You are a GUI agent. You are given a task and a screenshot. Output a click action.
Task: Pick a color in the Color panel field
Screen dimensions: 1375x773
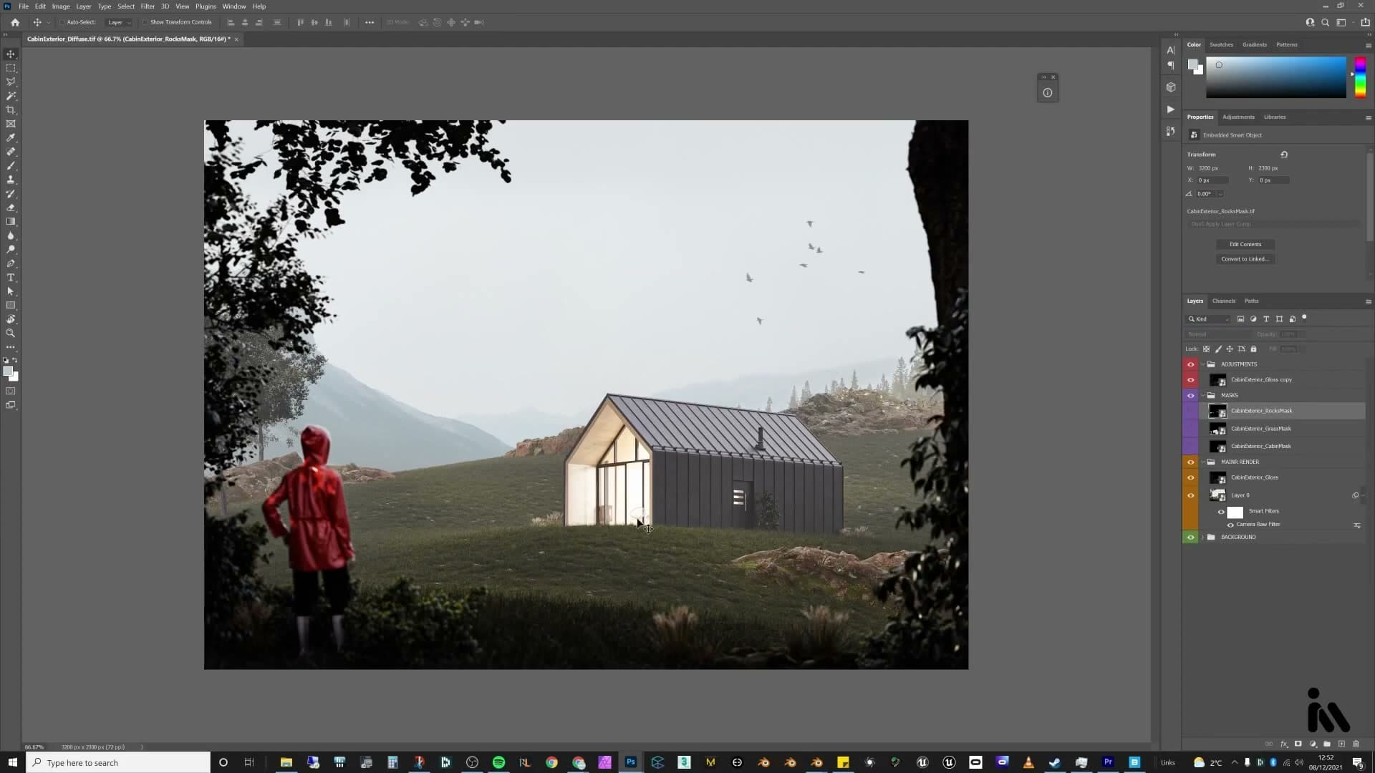[x=1275, y=77]
